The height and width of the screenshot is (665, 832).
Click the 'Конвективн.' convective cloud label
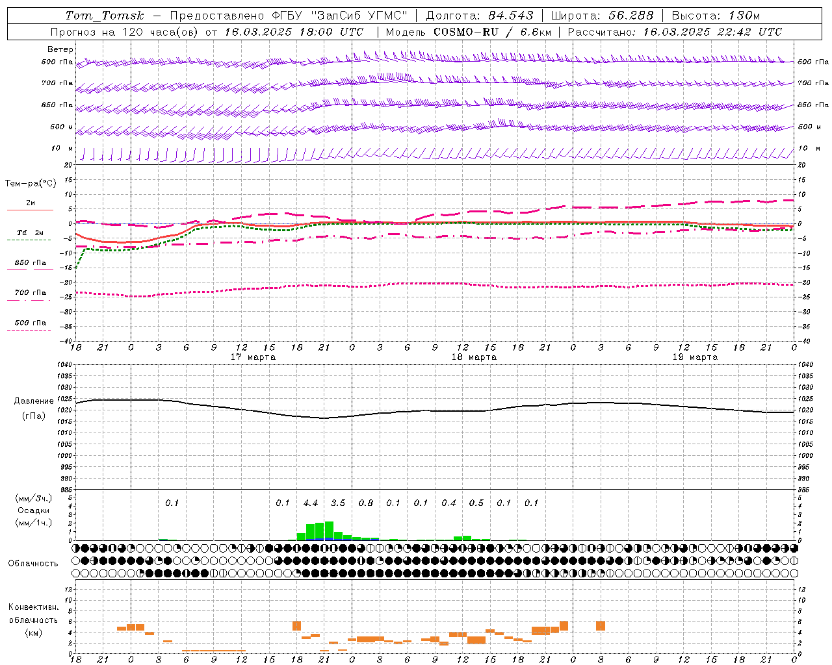point(34,607)
